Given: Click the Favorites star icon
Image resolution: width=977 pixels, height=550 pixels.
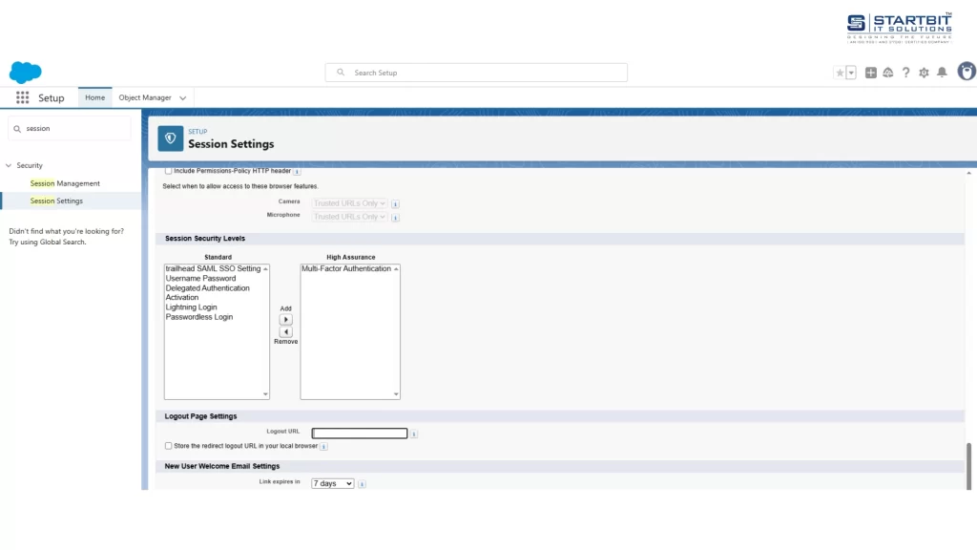Looking at the screenshot, I should pos(840,73).
